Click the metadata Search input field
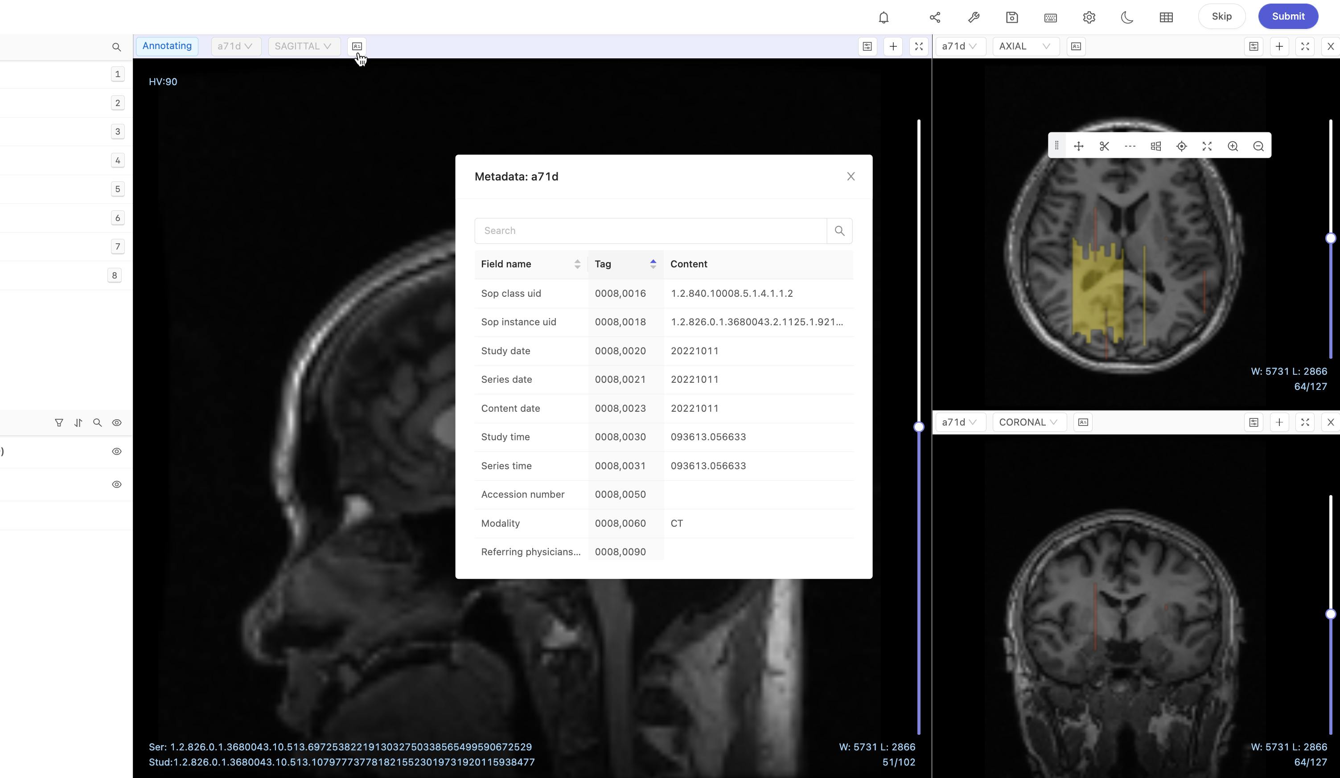 tap(650, 231)
